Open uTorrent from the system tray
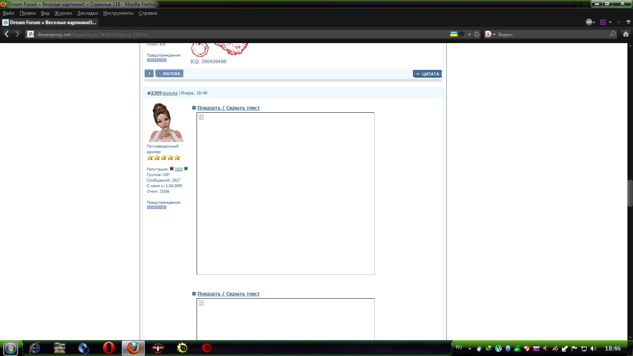Viewport: 633px width, 356px height. [x=498, y=348]
